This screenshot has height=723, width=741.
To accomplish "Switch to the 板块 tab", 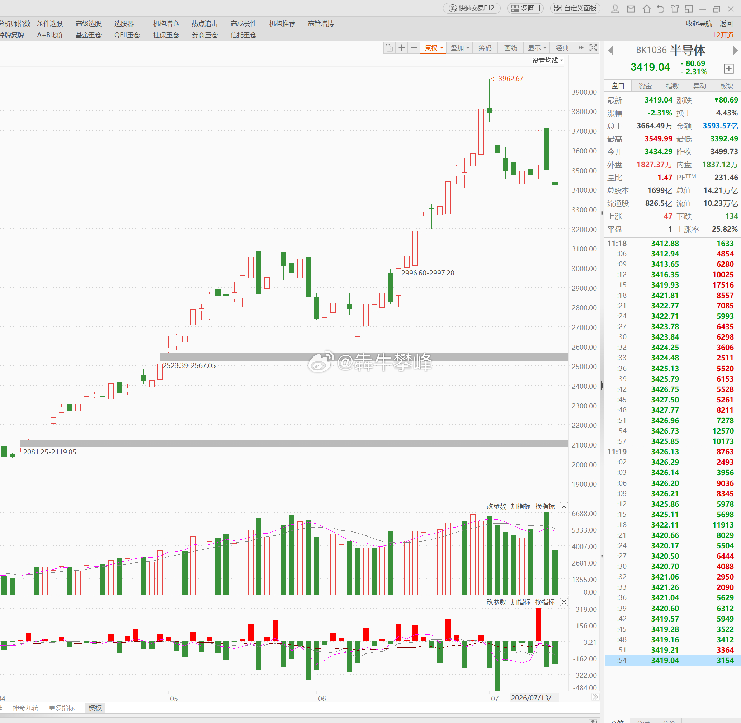I will pos(727,86).
